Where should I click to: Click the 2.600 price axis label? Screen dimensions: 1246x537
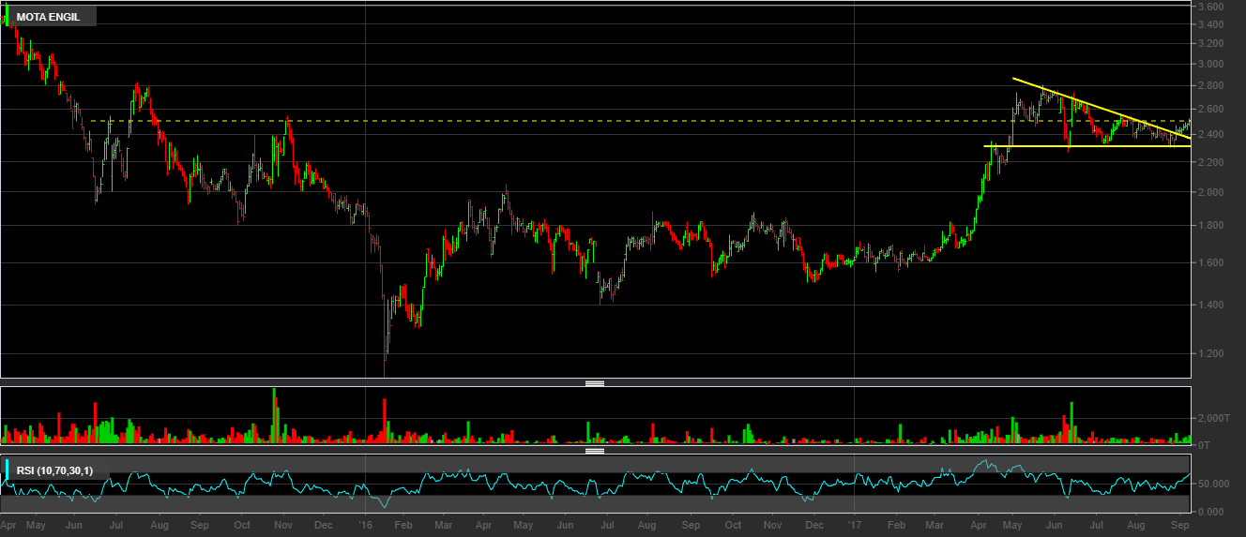(x=1210, y=110)
